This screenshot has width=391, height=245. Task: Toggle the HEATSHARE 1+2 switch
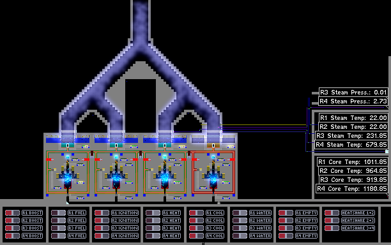(332, 213)
